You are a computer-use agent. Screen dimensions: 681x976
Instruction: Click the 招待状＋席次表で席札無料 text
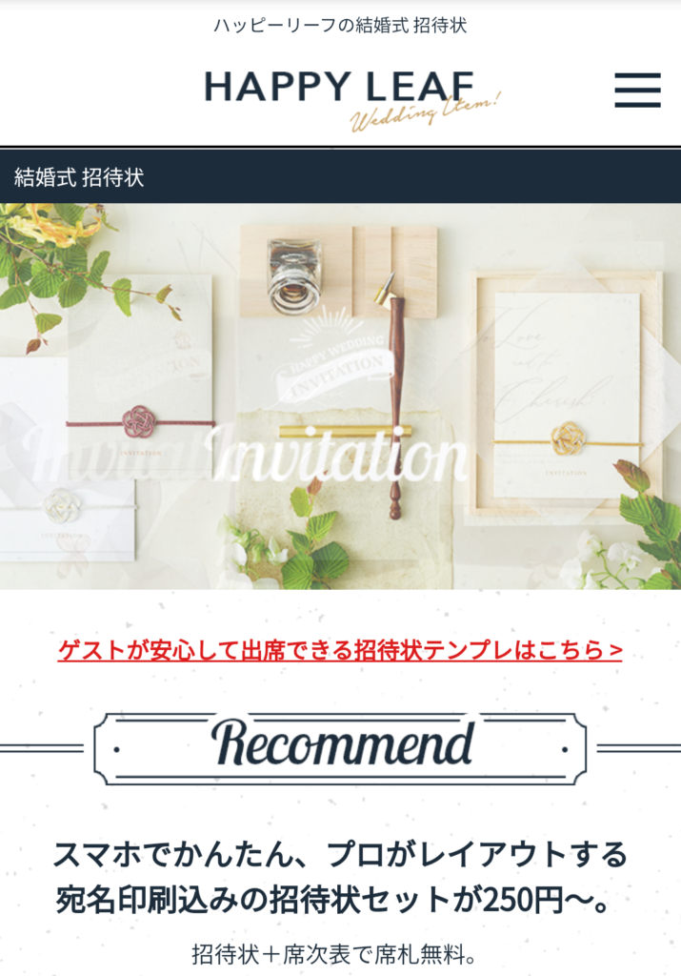(x=334, y=953)
